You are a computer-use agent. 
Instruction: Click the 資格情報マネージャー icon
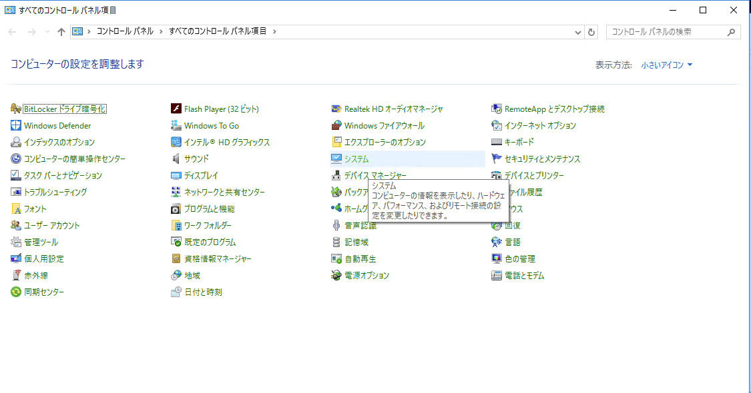(x=176, y=258)
